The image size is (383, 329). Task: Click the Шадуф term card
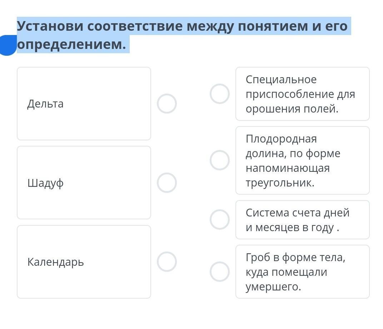(84, 183)
